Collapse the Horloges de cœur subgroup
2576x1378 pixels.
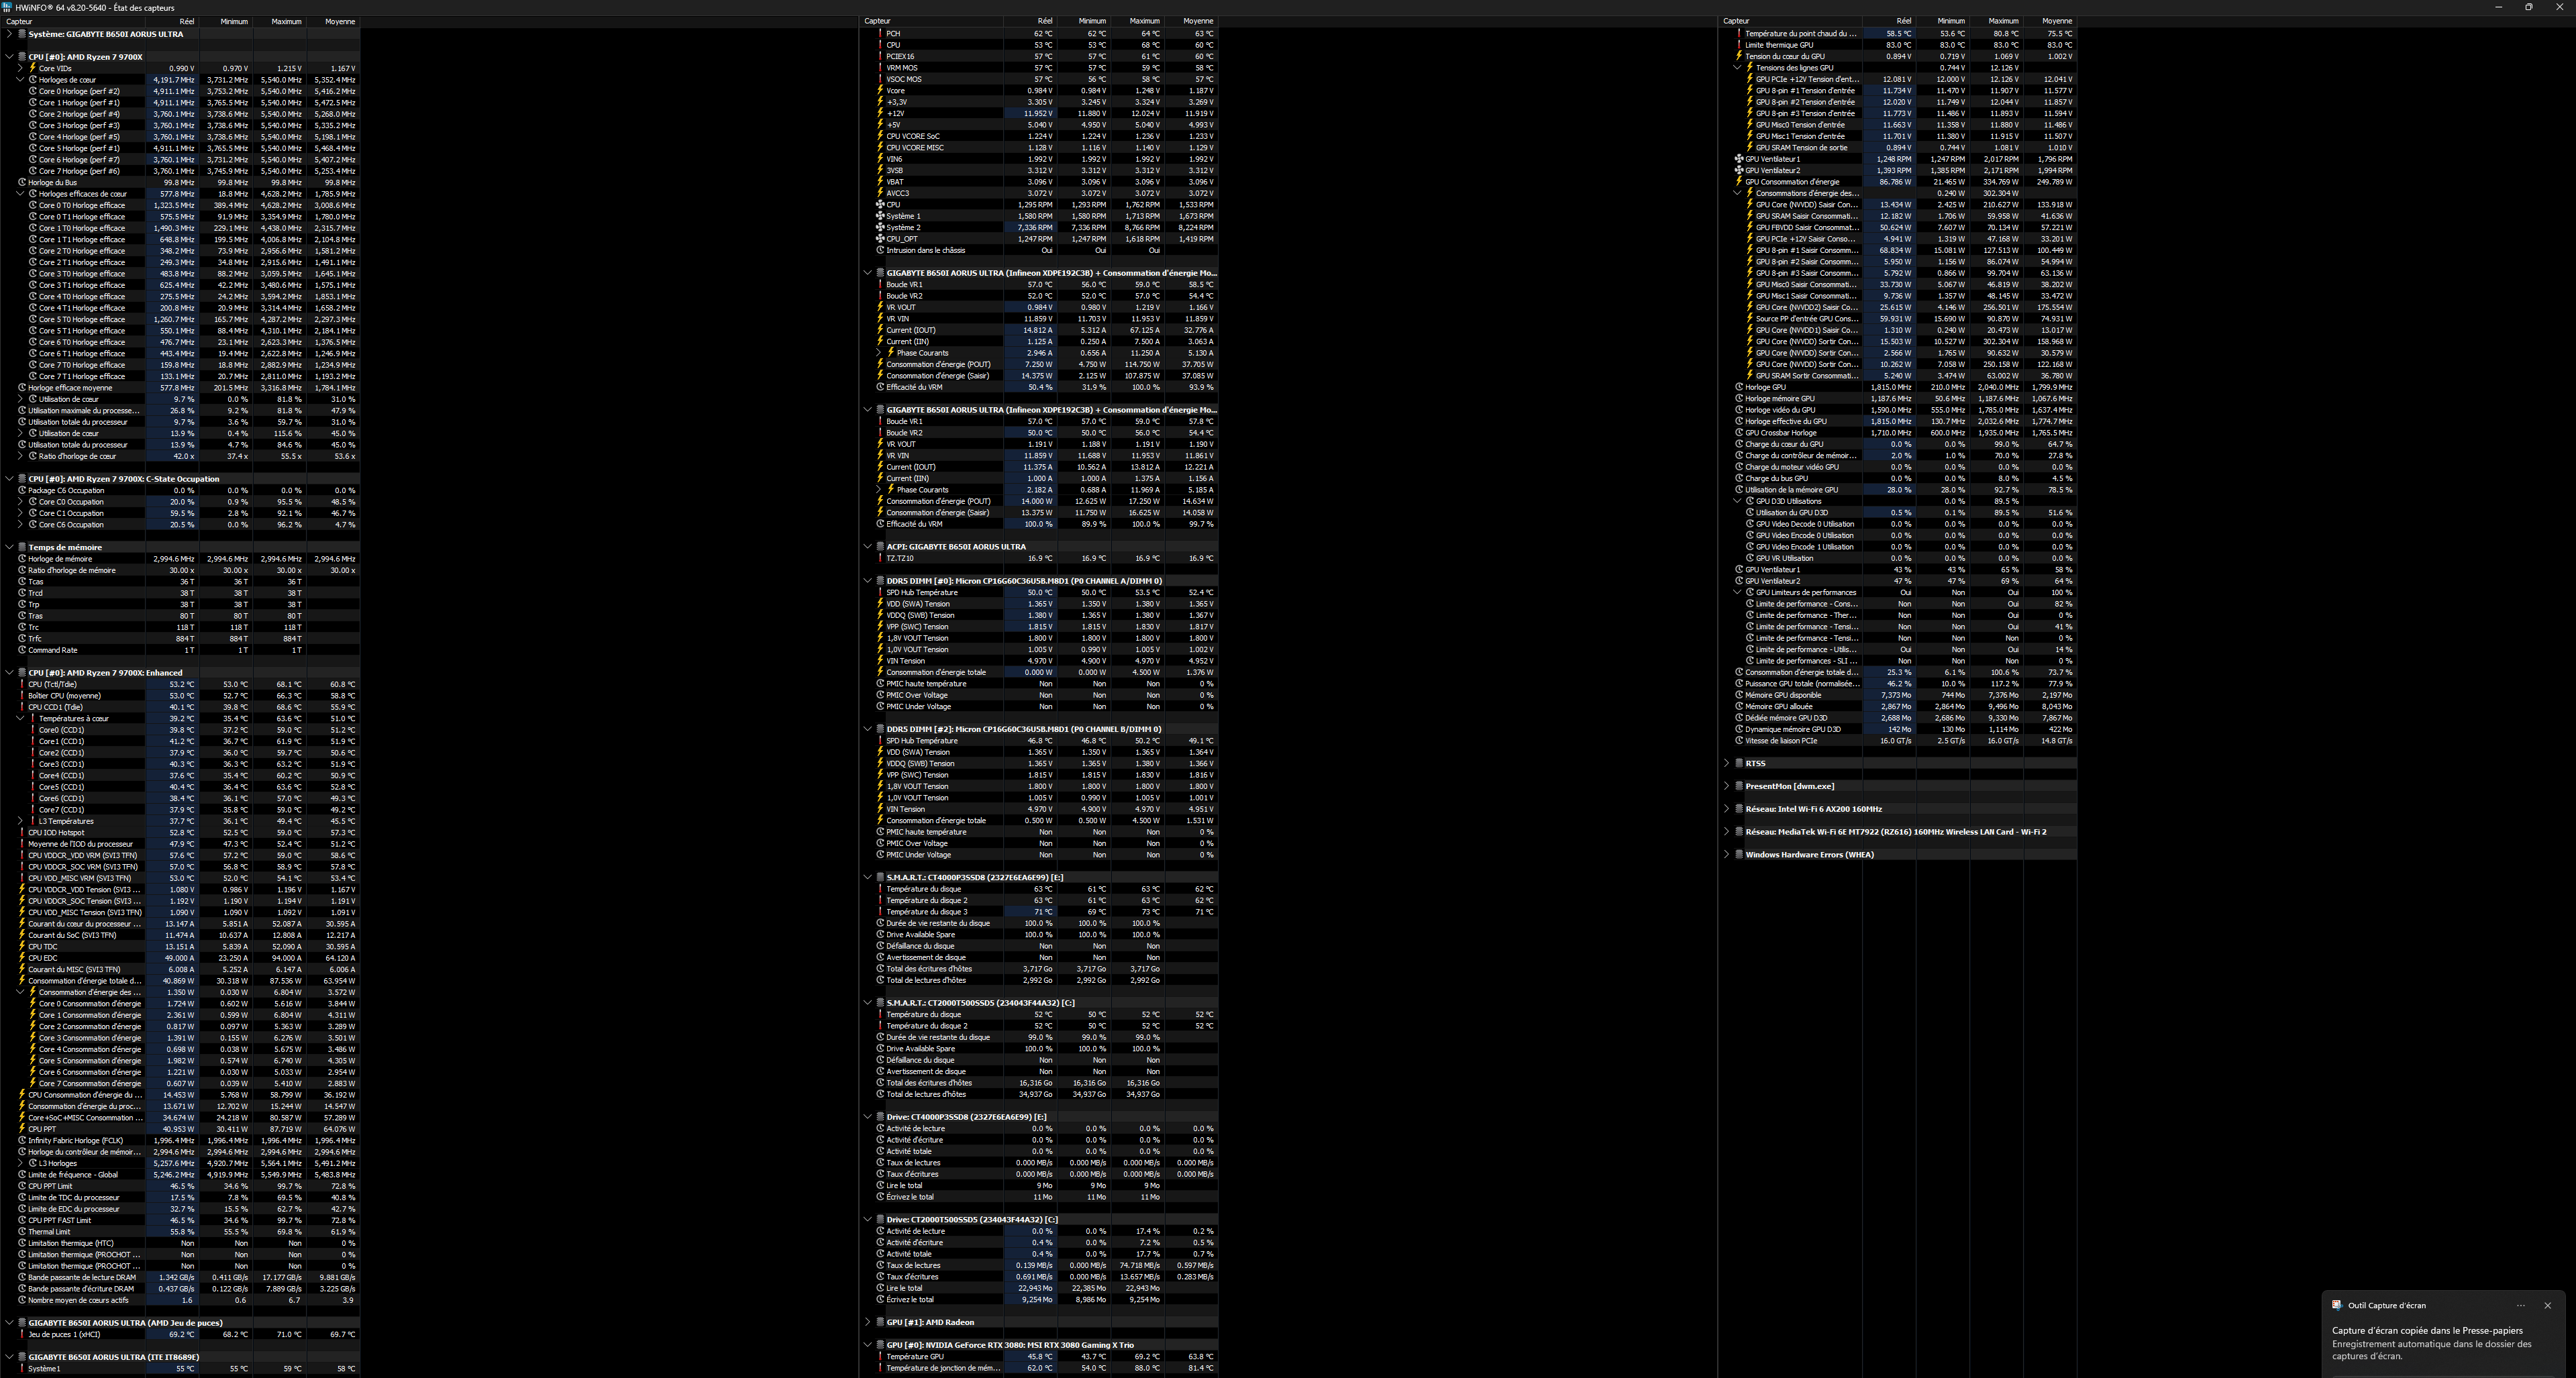tap(20, 80)
